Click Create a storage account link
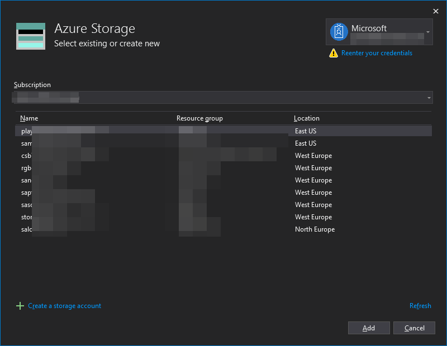 (64, 306)
